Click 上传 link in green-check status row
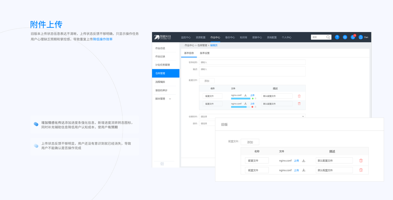Image resolution: width=393 pixels, height=200 pixels. (252, 95)
